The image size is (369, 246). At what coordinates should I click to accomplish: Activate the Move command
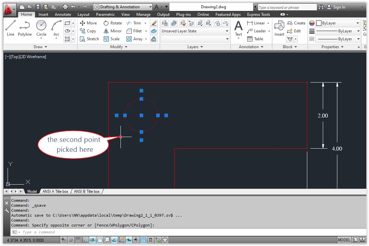pyautogui.click(x=88, y=23)
